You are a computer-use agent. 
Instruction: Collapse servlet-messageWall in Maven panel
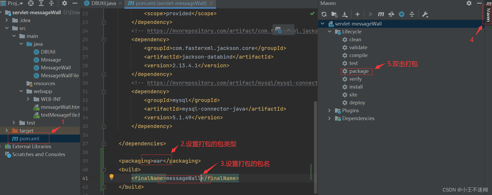click(x=323, y=24)
